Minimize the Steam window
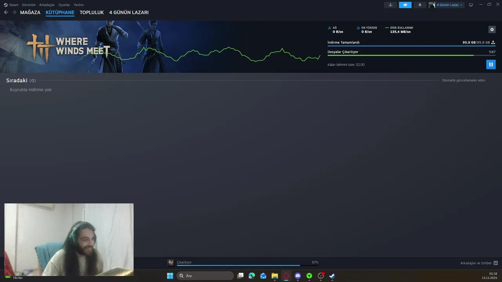The width and height of the screenshot is (502, 282). tap(481, 5)
